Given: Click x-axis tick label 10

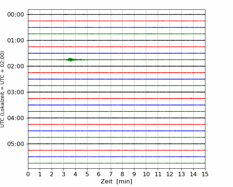Looking at the screenshot, I should [146, 174].
